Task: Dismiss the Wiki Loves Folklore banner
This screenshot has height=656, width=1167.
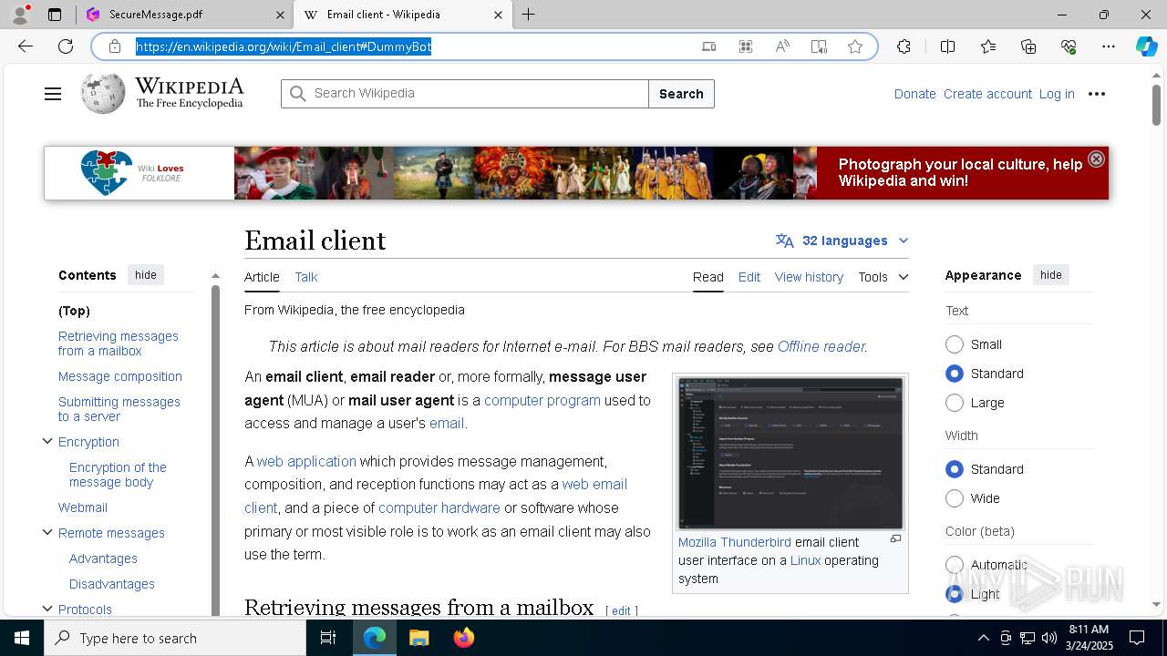Action: tap(1096, 159)
